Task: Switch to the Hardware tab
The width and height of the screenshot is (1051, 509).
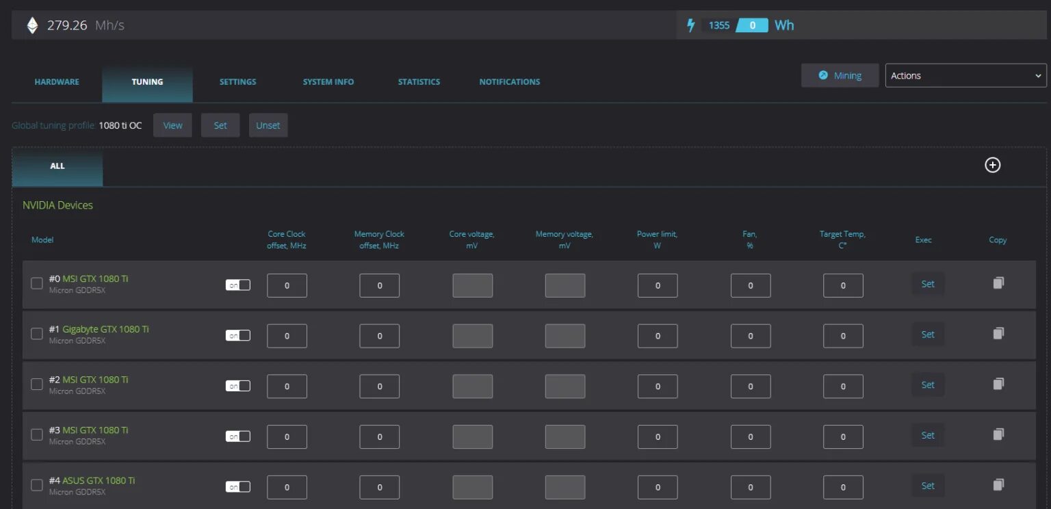Action: [x=57, y=82]
